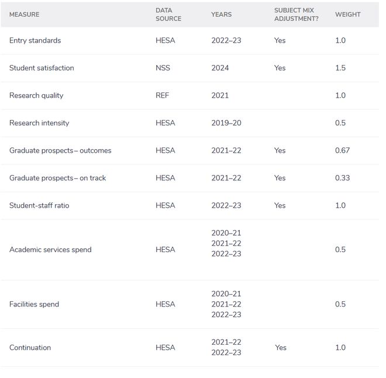Image resolution: width=386 pixels, height=378 pixels.
Task: Click REF data source cell
Action: tap(162, 95)
